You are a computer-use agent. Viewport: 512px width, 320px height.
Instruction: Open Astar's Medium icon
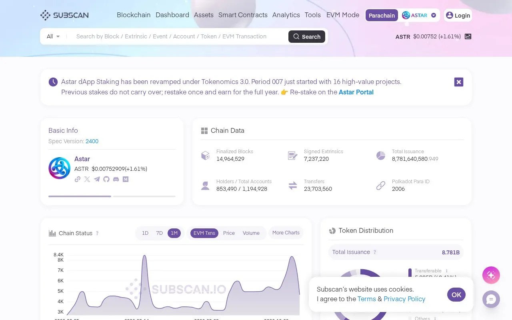(x=126, y=179)
